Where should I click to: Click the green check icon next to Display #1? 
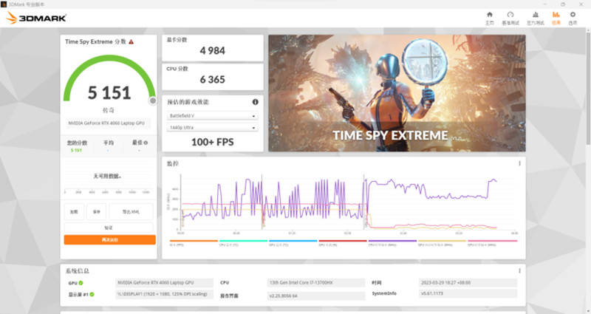[92, 294]
